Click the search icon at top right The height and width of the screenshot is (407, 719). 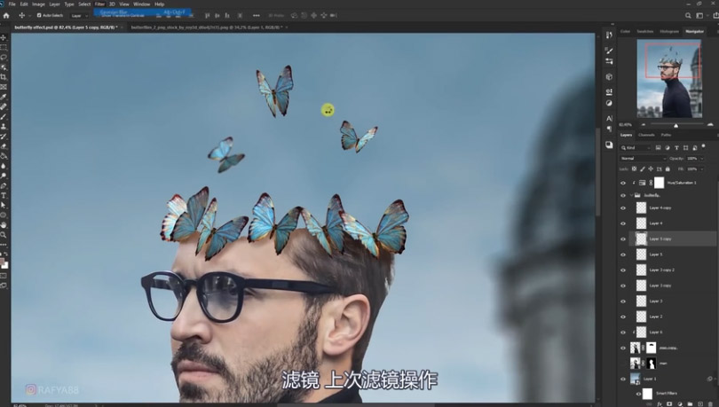coord(688,15)
